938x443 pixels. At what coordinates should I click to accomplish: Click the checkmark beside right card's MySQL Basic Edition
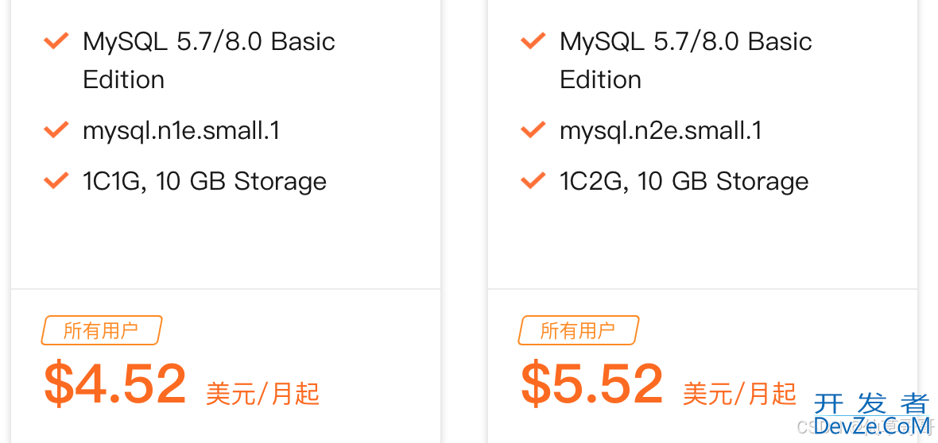(533, 41)
